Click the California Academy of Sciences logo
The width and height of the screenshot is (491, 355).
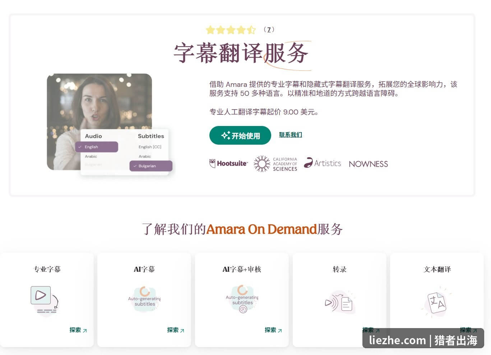pyautogui.click(x=275, y=164)
